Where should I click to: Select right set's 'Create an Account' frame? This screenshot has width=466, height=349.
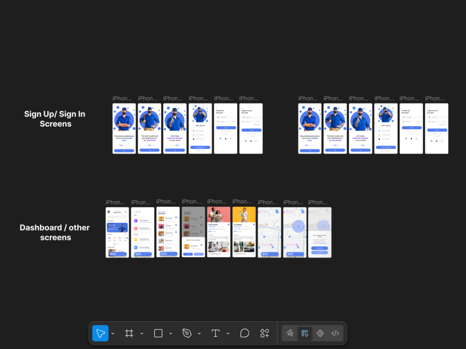tap(411, 128)
